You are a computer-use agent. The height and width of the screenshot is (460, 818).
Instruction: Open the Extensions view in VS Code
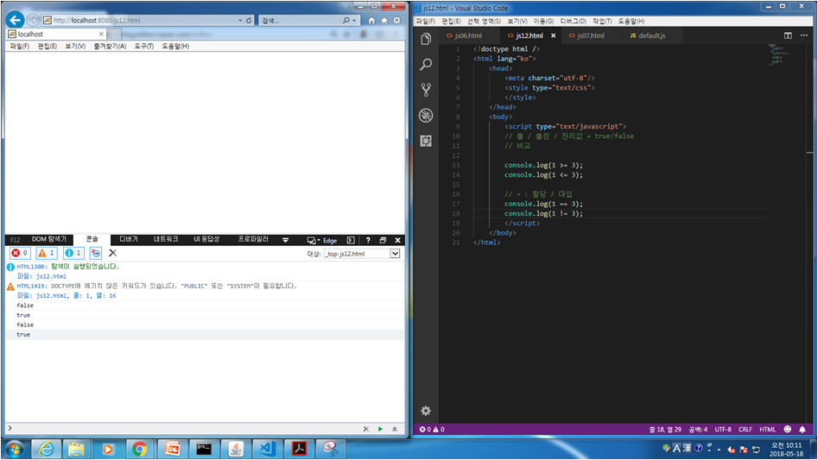point(426,141)
